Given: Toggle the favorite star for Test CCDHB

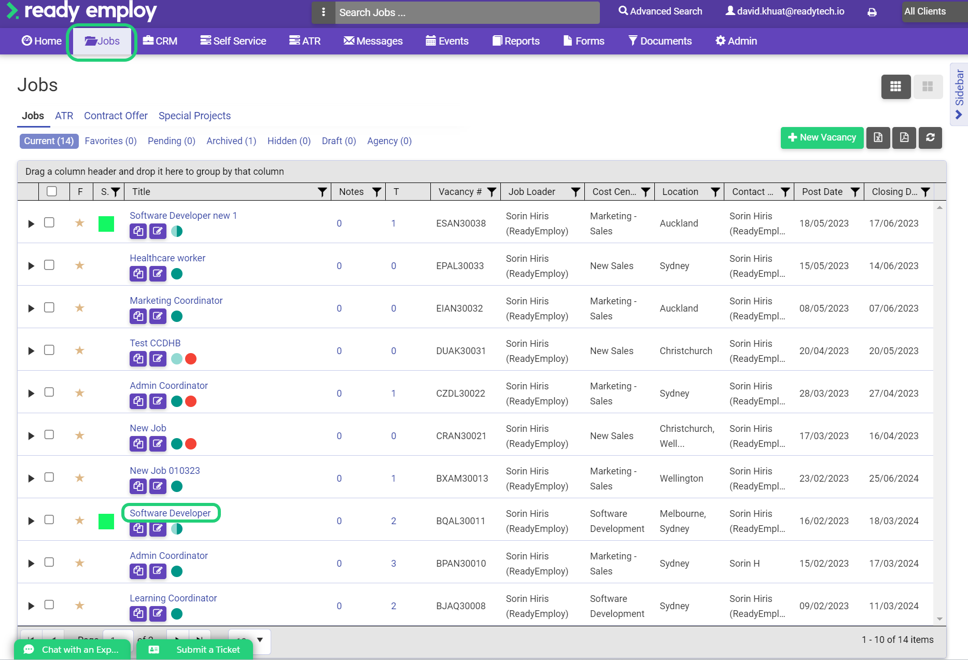Looking at the screenshot, I should pos(79,350).
